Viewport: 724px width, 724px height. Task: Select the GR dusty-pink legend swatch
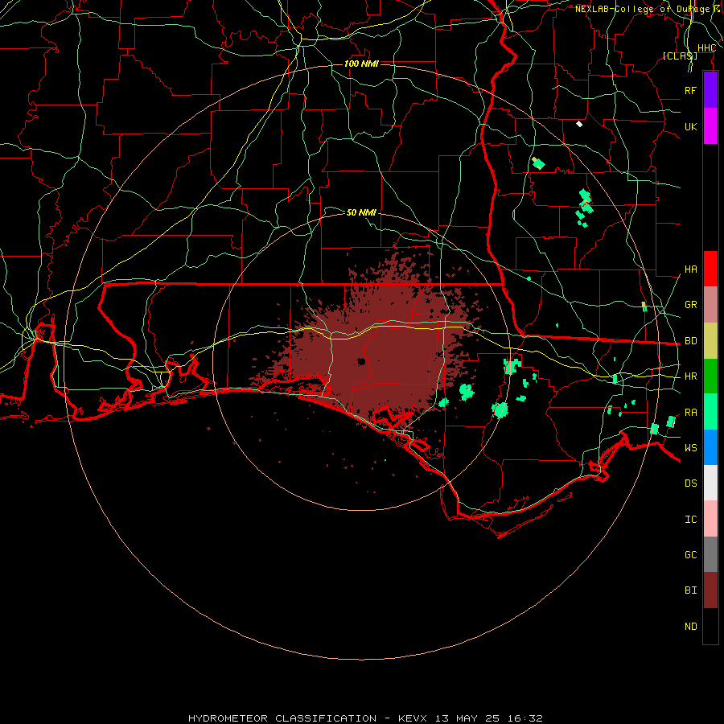coord(710,305)
